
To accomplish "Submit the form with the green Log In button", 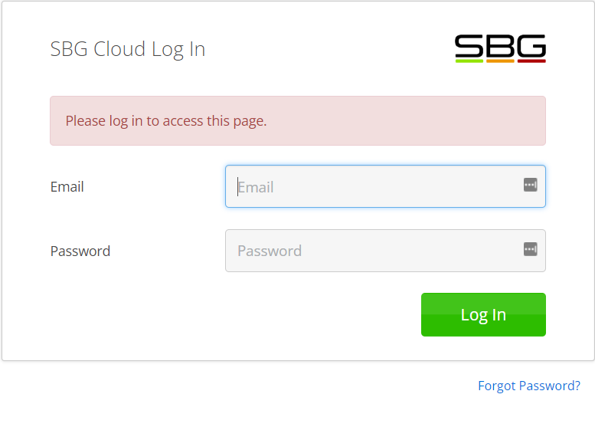I will (x=483, y=314).
